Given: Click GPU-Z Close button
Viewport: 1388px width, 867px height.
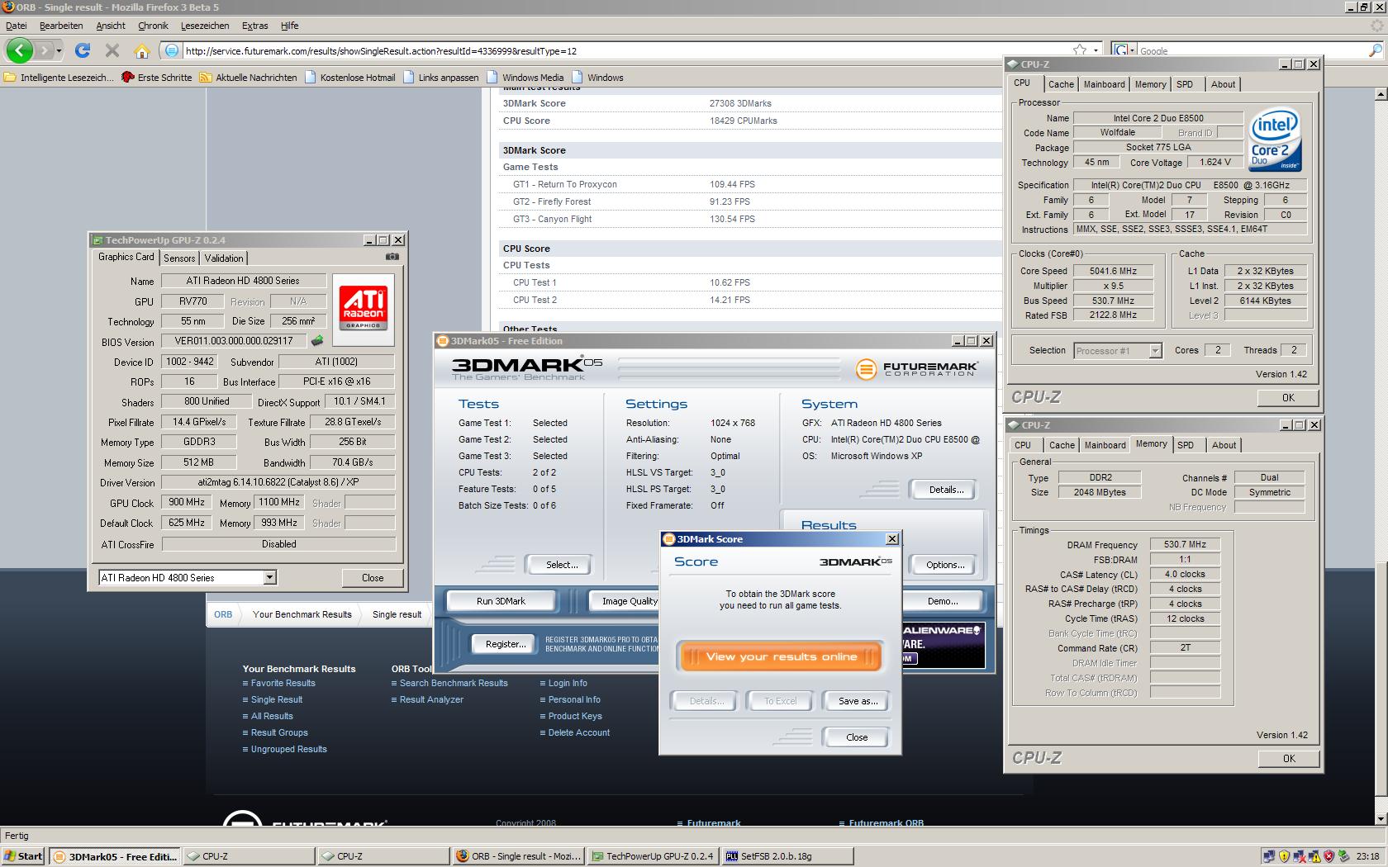Looking at the screenshot, I should pyautogui.click(x=373, y=577).
